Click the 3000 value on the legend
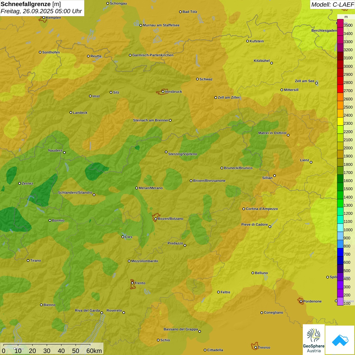This screenshot has width=355, height=355. pyautogui.click(x=348, y=66)
